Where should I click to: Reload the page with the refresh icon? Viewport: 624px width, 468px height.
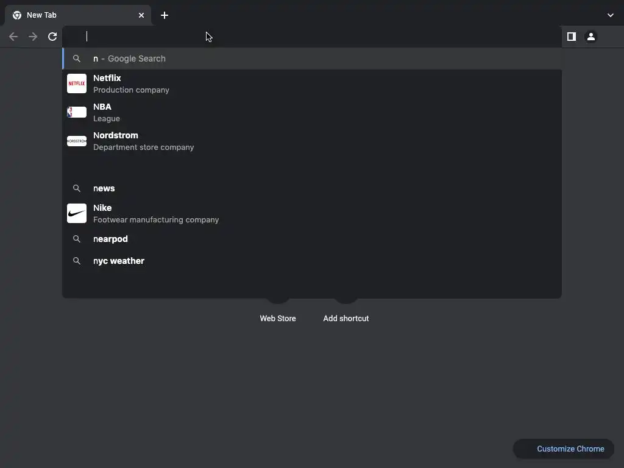52,37
